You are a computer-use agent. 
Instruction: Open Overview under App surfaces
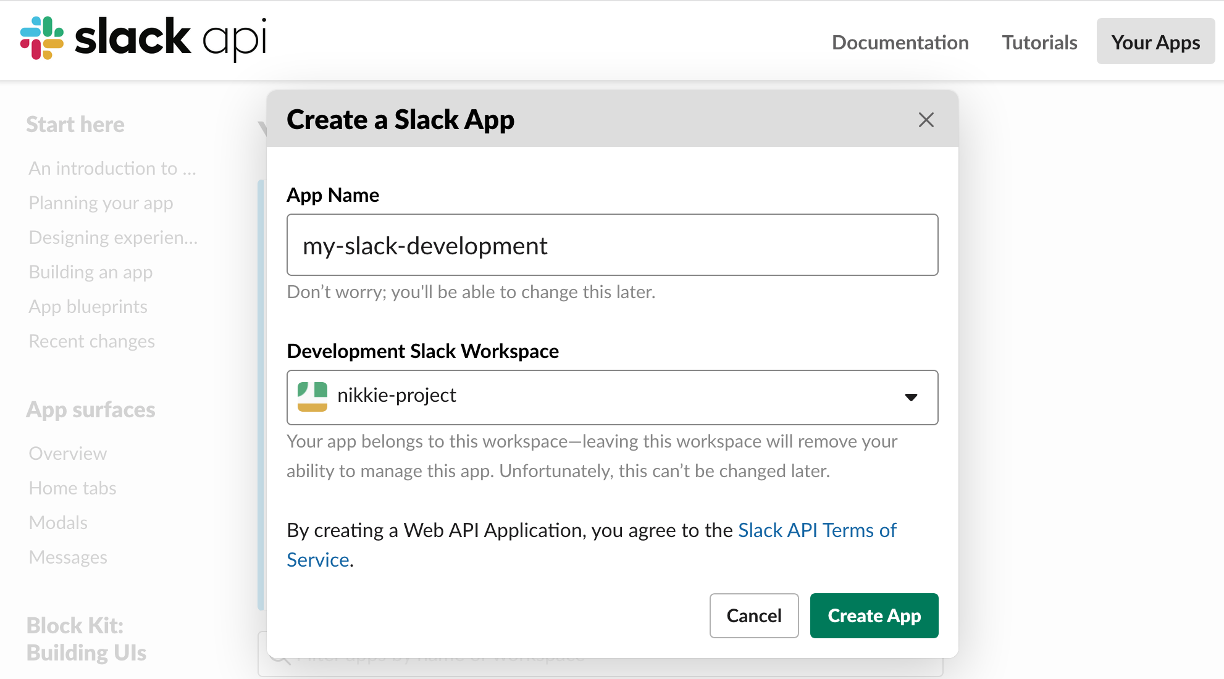coord(68,454)
